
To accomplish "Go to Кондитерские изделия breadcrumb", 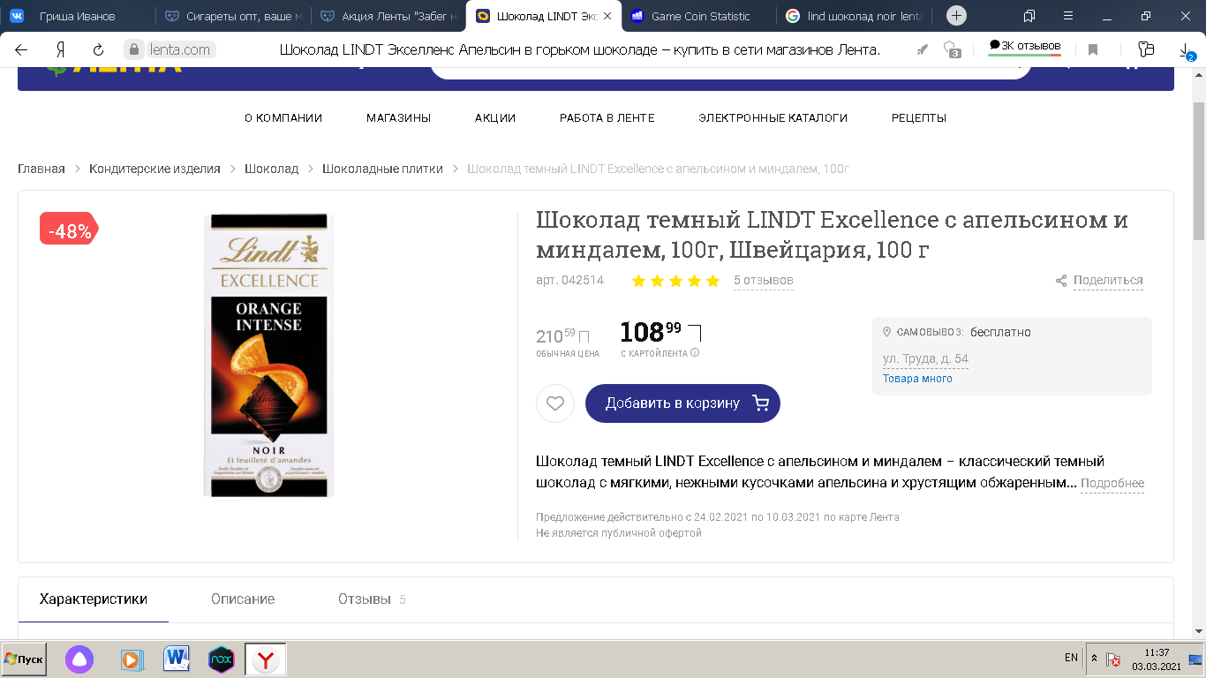I will (x=155, y=169).
